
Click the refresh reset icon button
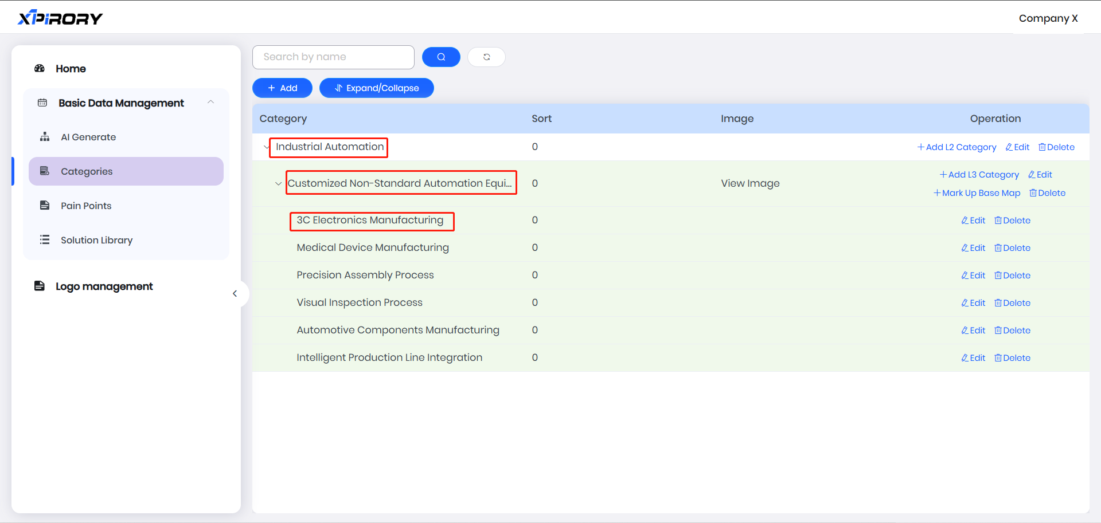point(486,57)
